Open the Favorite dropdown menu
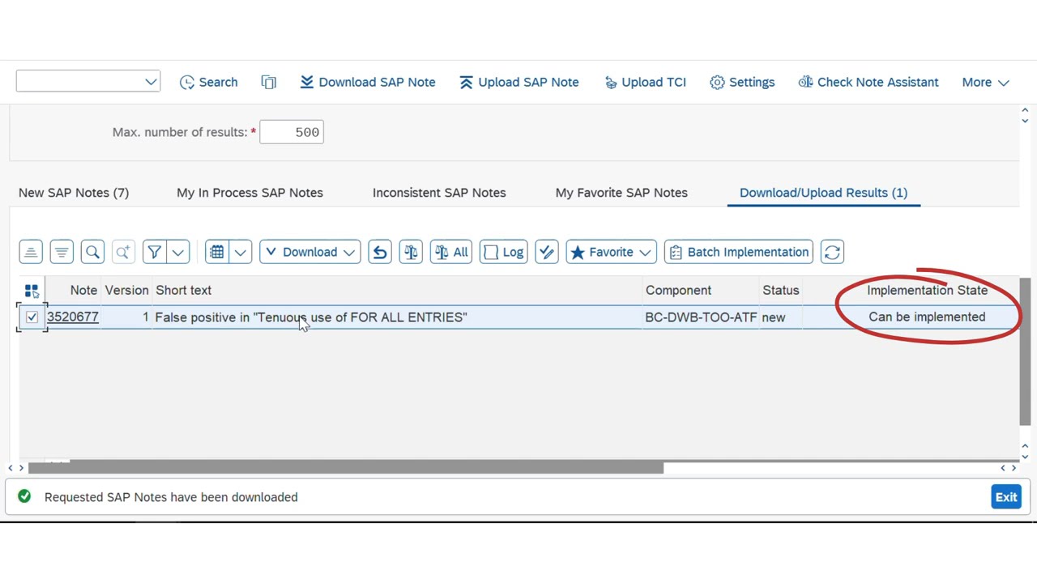Screen dimensions: 1037x583 click(611, 252)
